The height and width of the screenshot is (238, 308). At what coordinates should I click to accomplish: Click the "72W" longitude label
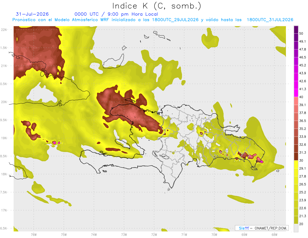click(x=154, y=235)
